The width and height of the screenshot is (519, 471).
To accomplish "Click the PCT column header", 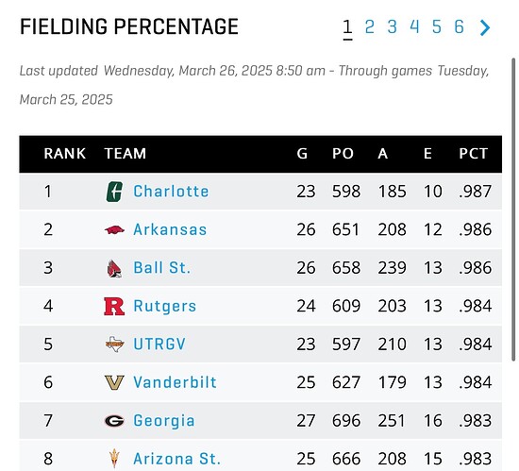I will 474,154.
